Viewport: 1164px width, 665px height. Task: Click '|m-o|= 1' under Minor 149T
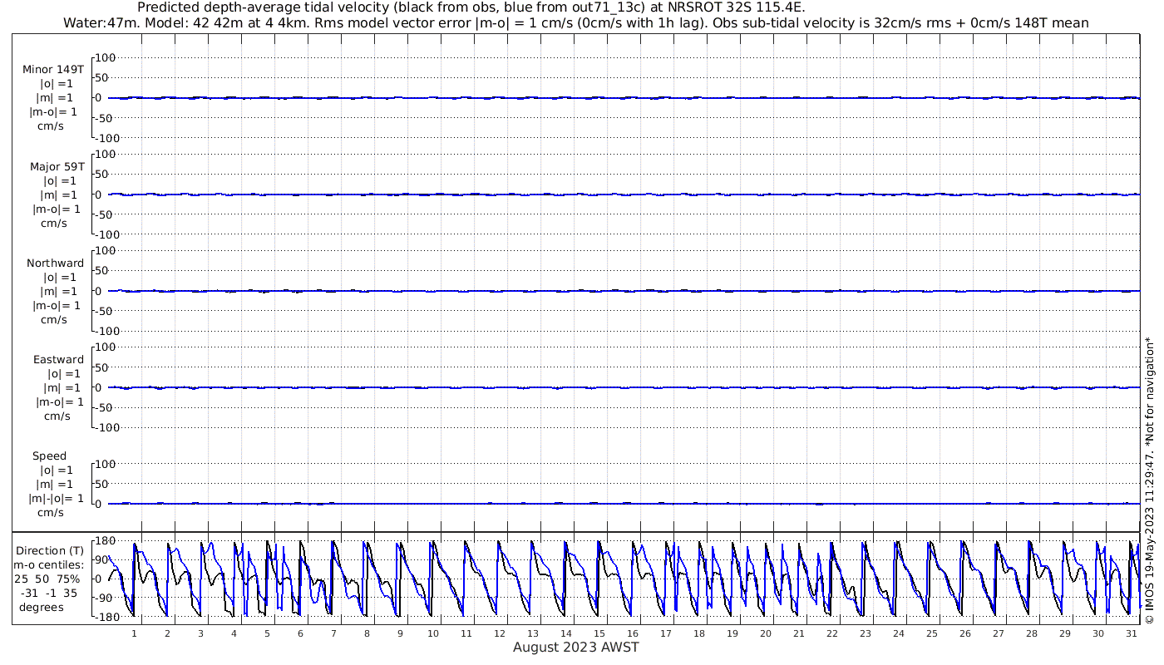[x=53, y=112]
